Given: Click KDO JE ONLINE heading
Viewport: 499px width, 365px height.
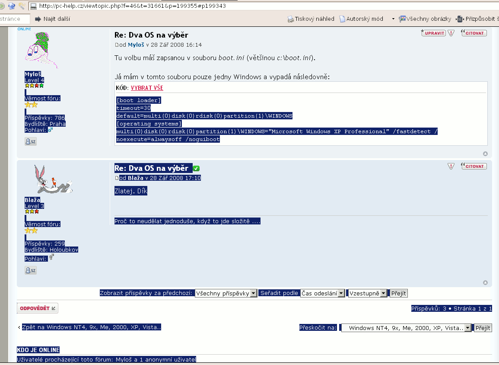Looking at the screenshot, I should 38,350.
